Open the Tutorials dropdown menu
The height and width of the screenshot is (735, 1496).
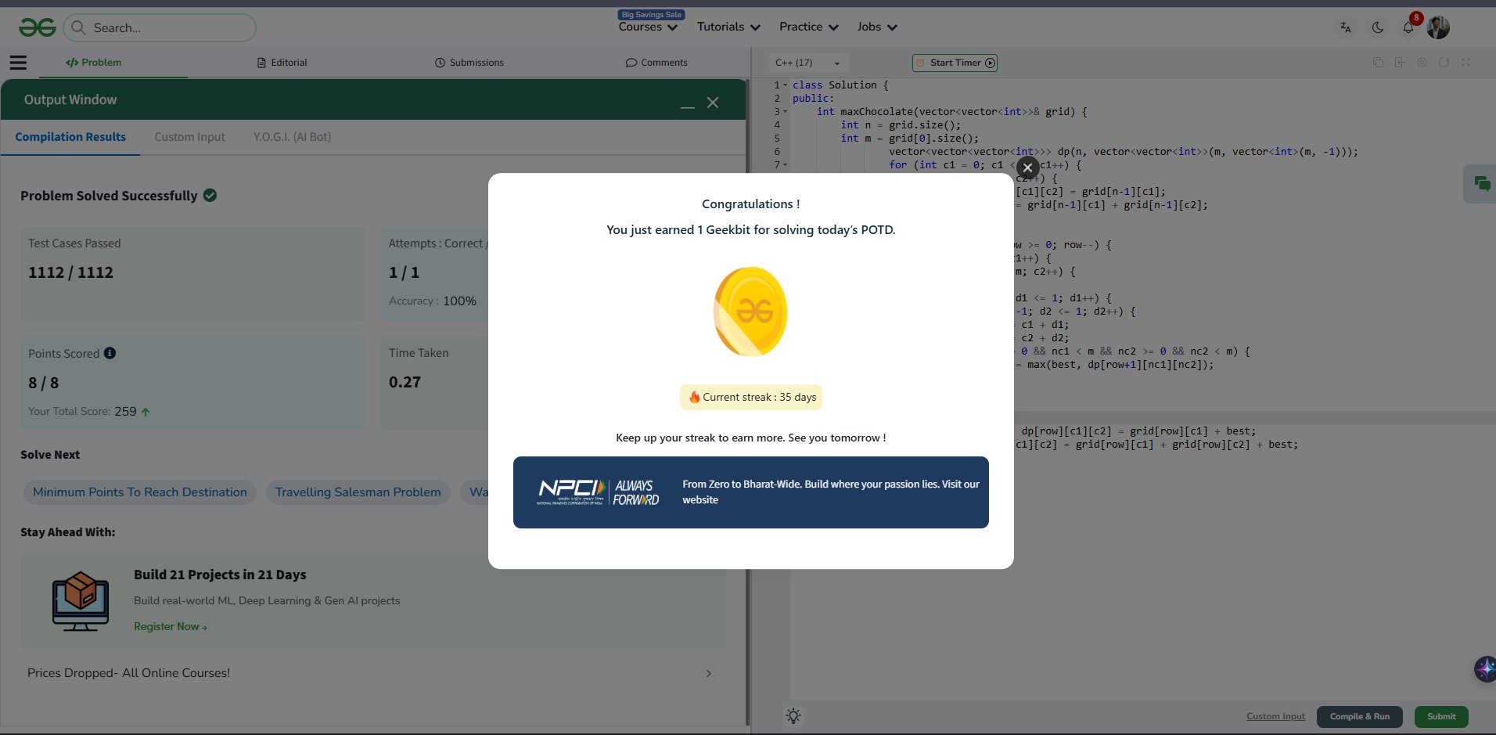coord(728,27)
